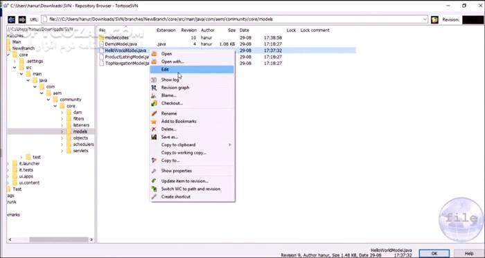
Task: Expand the schedulers folder node
Action: (62, 145)
